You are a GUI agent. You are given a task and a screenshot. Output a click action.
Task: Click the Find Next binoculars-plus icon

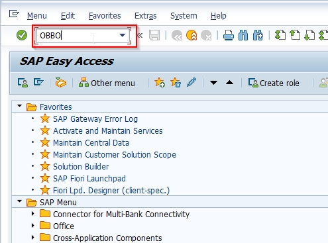point(258,35)
